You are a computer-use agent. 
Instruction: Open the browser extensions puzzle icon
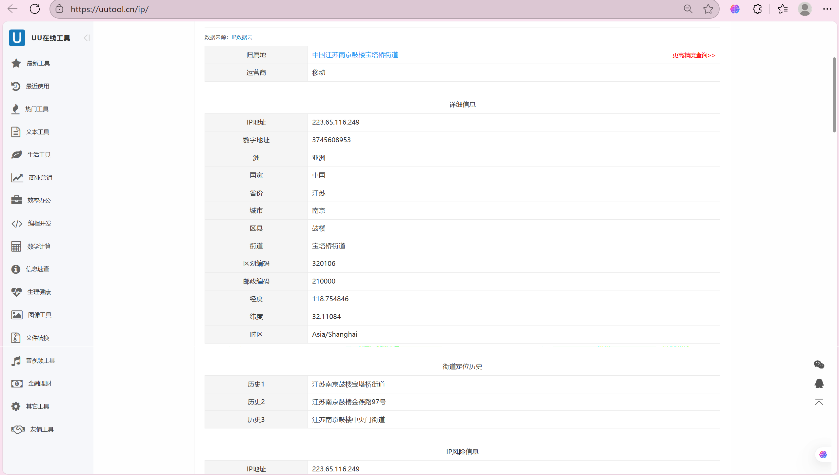point(757,9)
